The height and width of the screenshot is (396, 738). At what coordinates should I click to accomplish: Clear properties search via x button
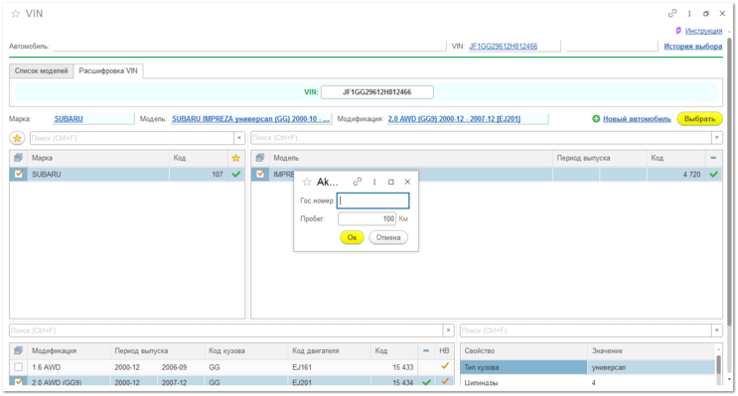pos(717,330)
